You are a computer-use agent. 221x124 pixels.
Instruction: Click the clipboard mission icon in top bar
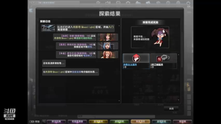98,3
